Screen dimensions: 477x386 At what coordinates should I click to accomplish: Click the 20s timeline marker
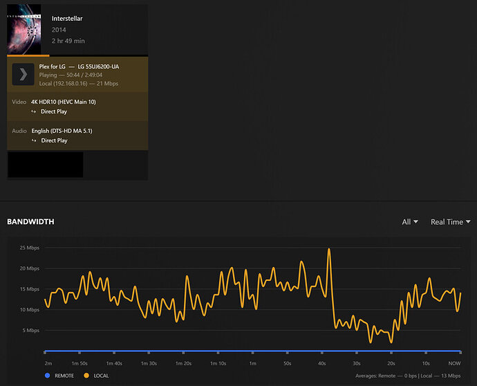coord(391,363)
